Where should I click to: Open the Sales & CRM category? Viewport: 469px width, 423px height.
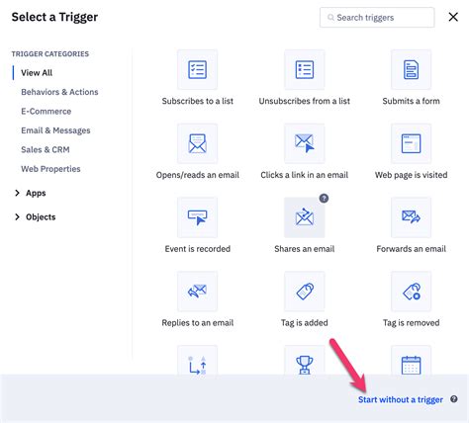pos(46,149)
